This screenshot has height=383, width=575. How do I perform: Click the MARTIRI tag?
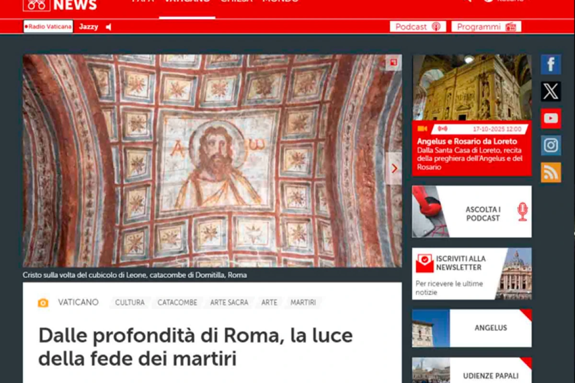(303, 303)
